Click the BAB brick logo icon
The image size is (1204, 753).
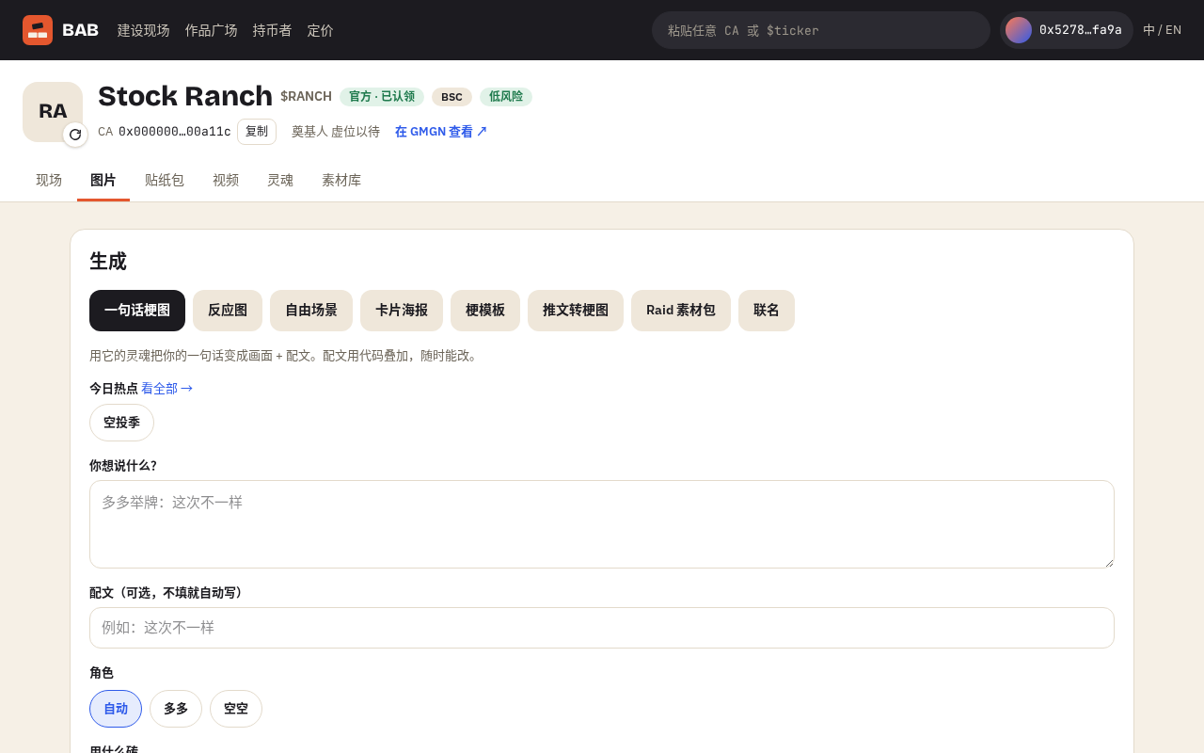tap(38, 30)
